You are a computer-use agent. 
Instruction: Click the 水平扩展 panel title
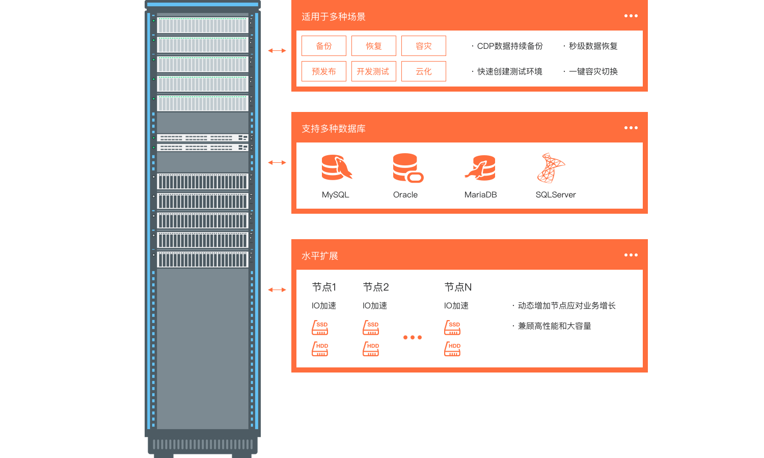[320, 256]
